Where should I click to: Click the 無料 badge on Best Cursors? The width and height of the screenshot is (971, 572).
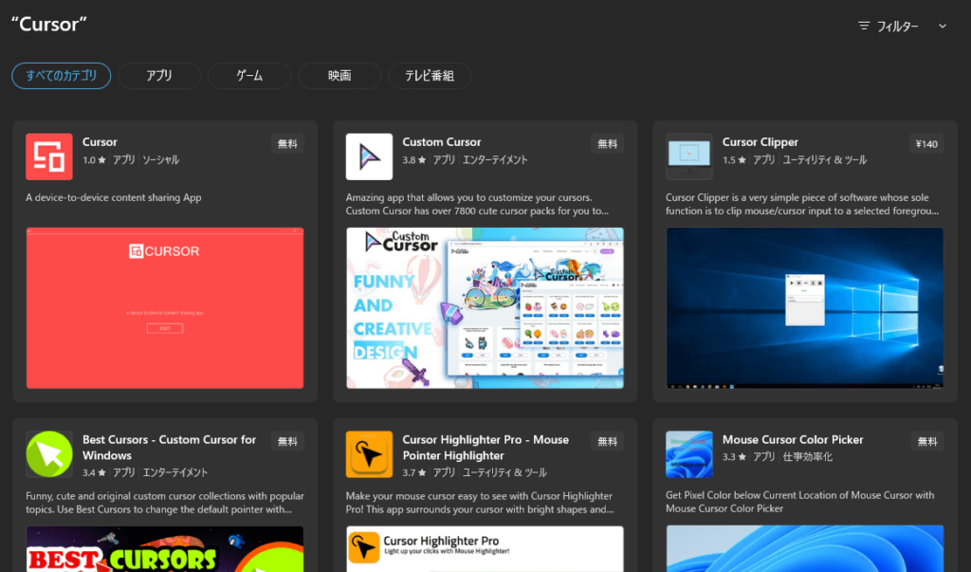[287, 441]
